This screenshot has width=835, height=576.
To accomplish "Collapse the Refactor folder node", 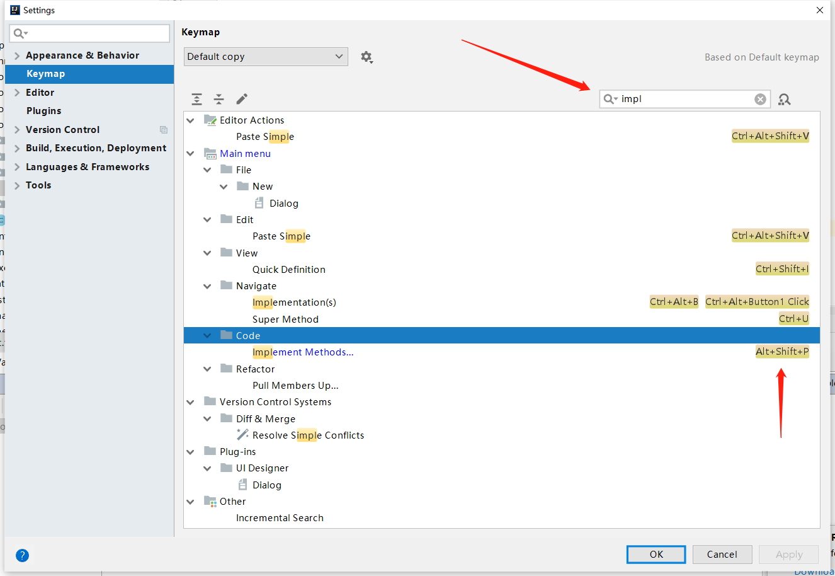I will coord(207,369).
